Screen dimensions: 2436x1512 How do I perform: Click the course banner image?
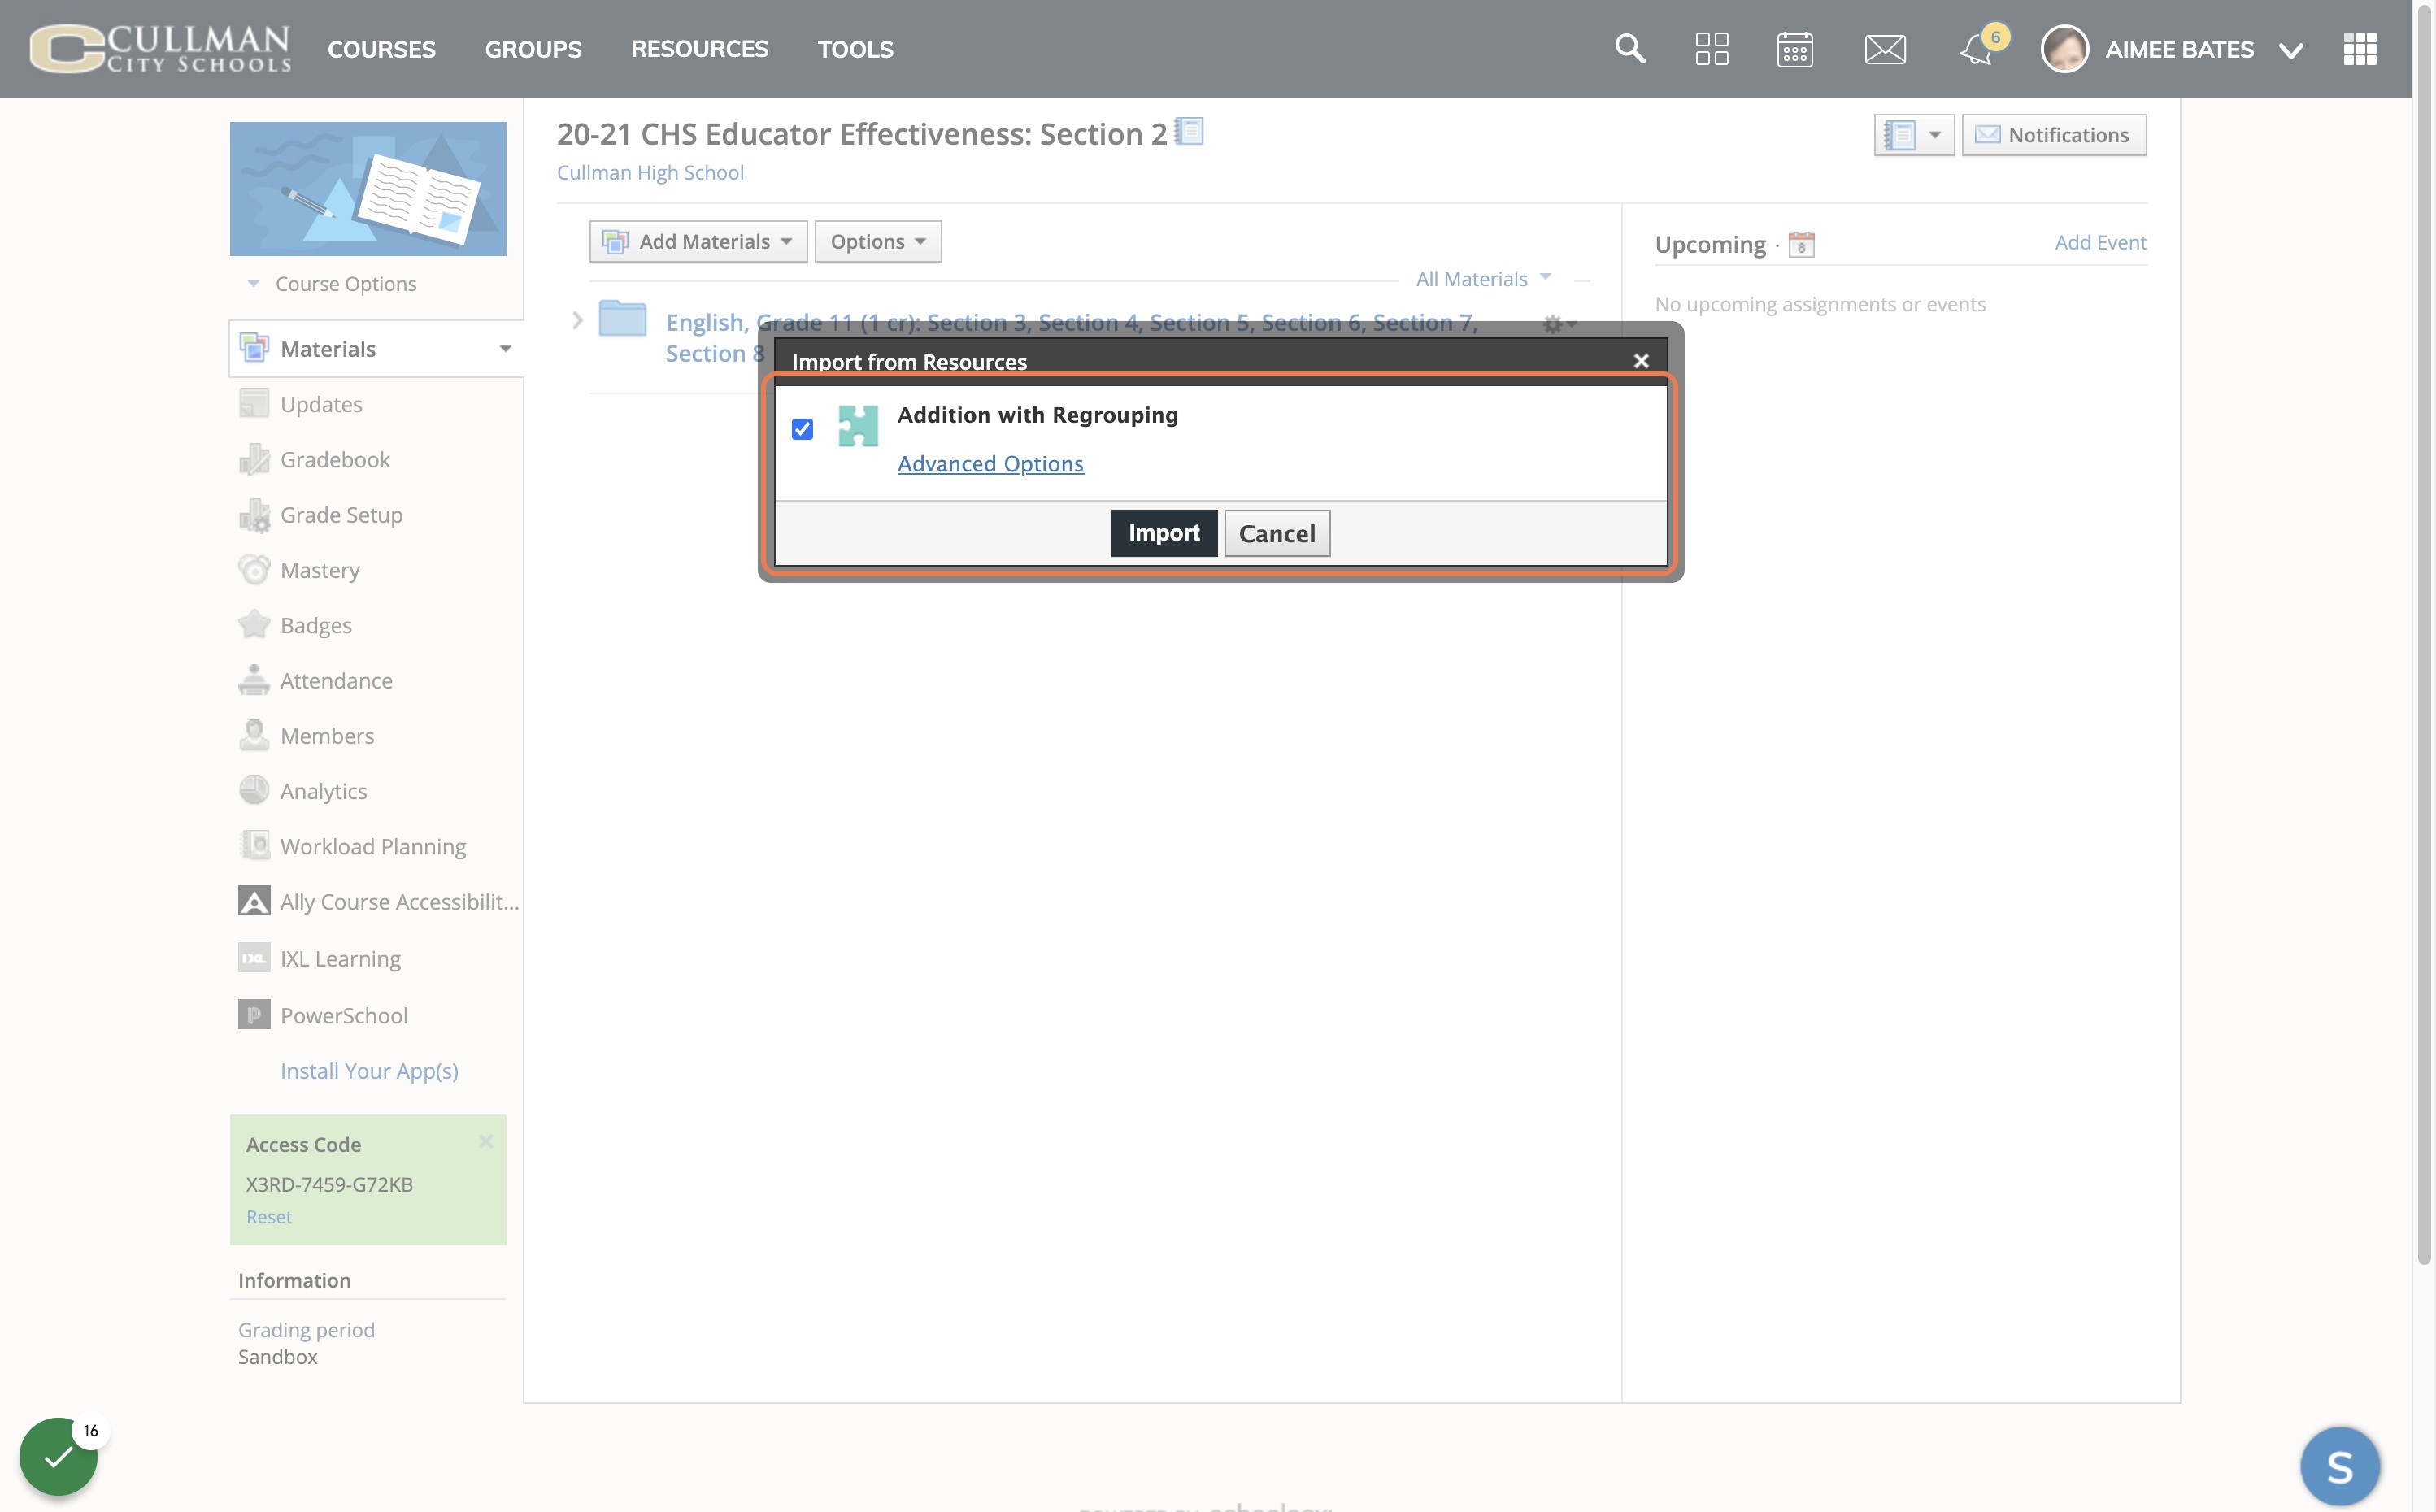368,189
